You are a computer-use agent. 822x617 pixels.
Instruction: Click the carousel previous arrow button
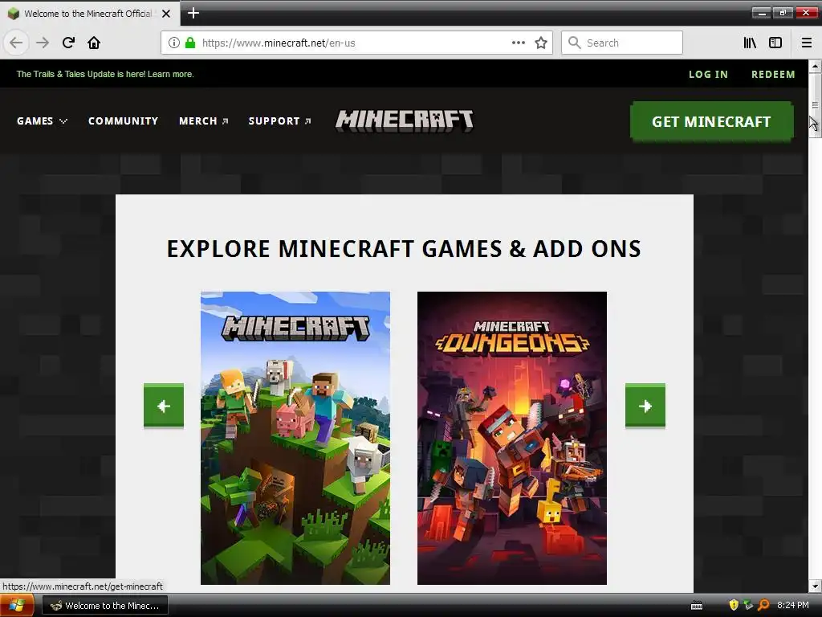coord(164,406)
